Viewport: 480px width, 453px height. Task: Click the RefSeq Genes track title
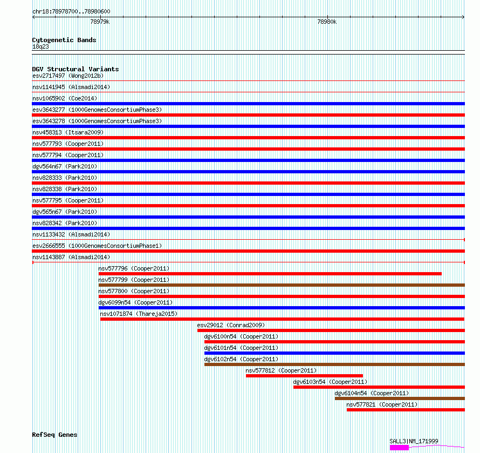[54, 435]
